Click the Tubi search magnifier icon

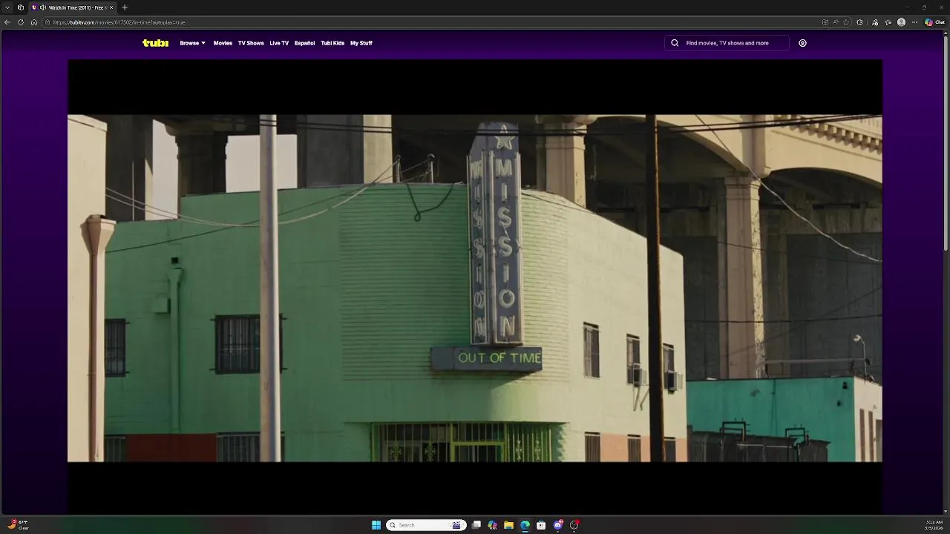pyautogui.click(x=675, y=43)
